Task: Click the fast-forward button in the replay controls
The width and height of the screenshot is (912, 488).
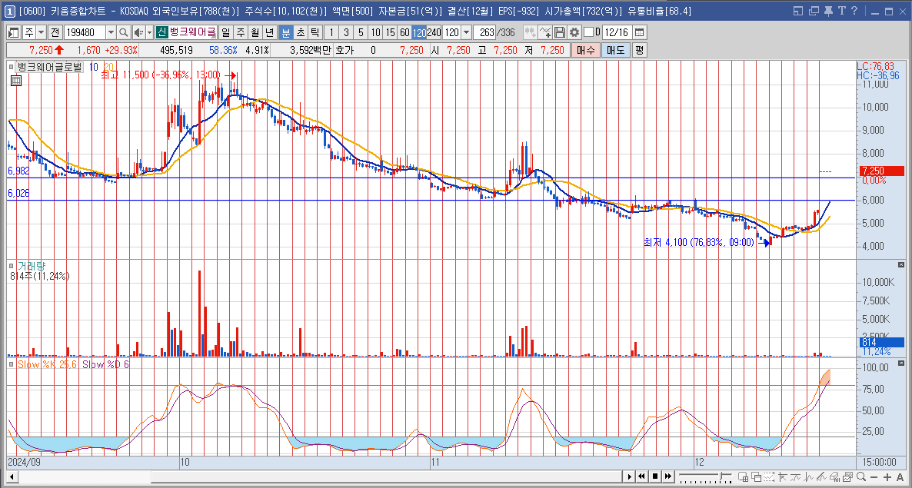Action: pos(667,476)
